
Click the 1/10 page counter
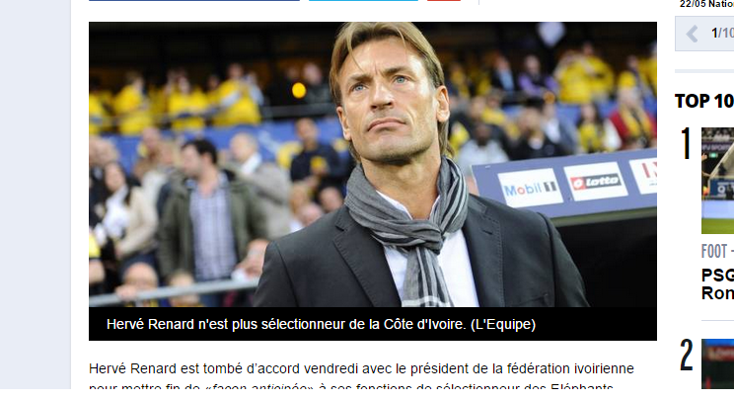[x=722, y=34]
